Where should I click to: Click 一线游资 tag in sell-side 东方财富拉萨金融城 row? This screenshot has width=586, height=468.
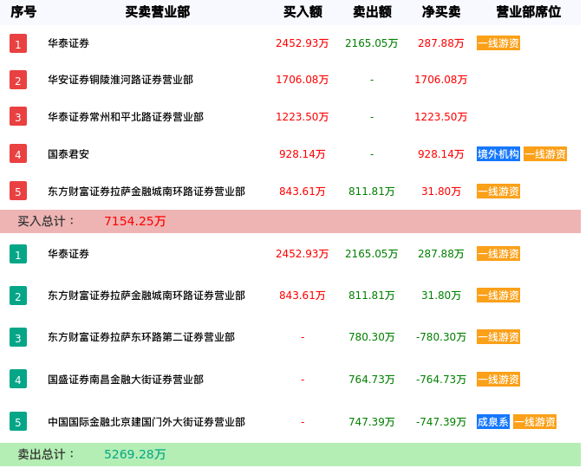point(498,296)
